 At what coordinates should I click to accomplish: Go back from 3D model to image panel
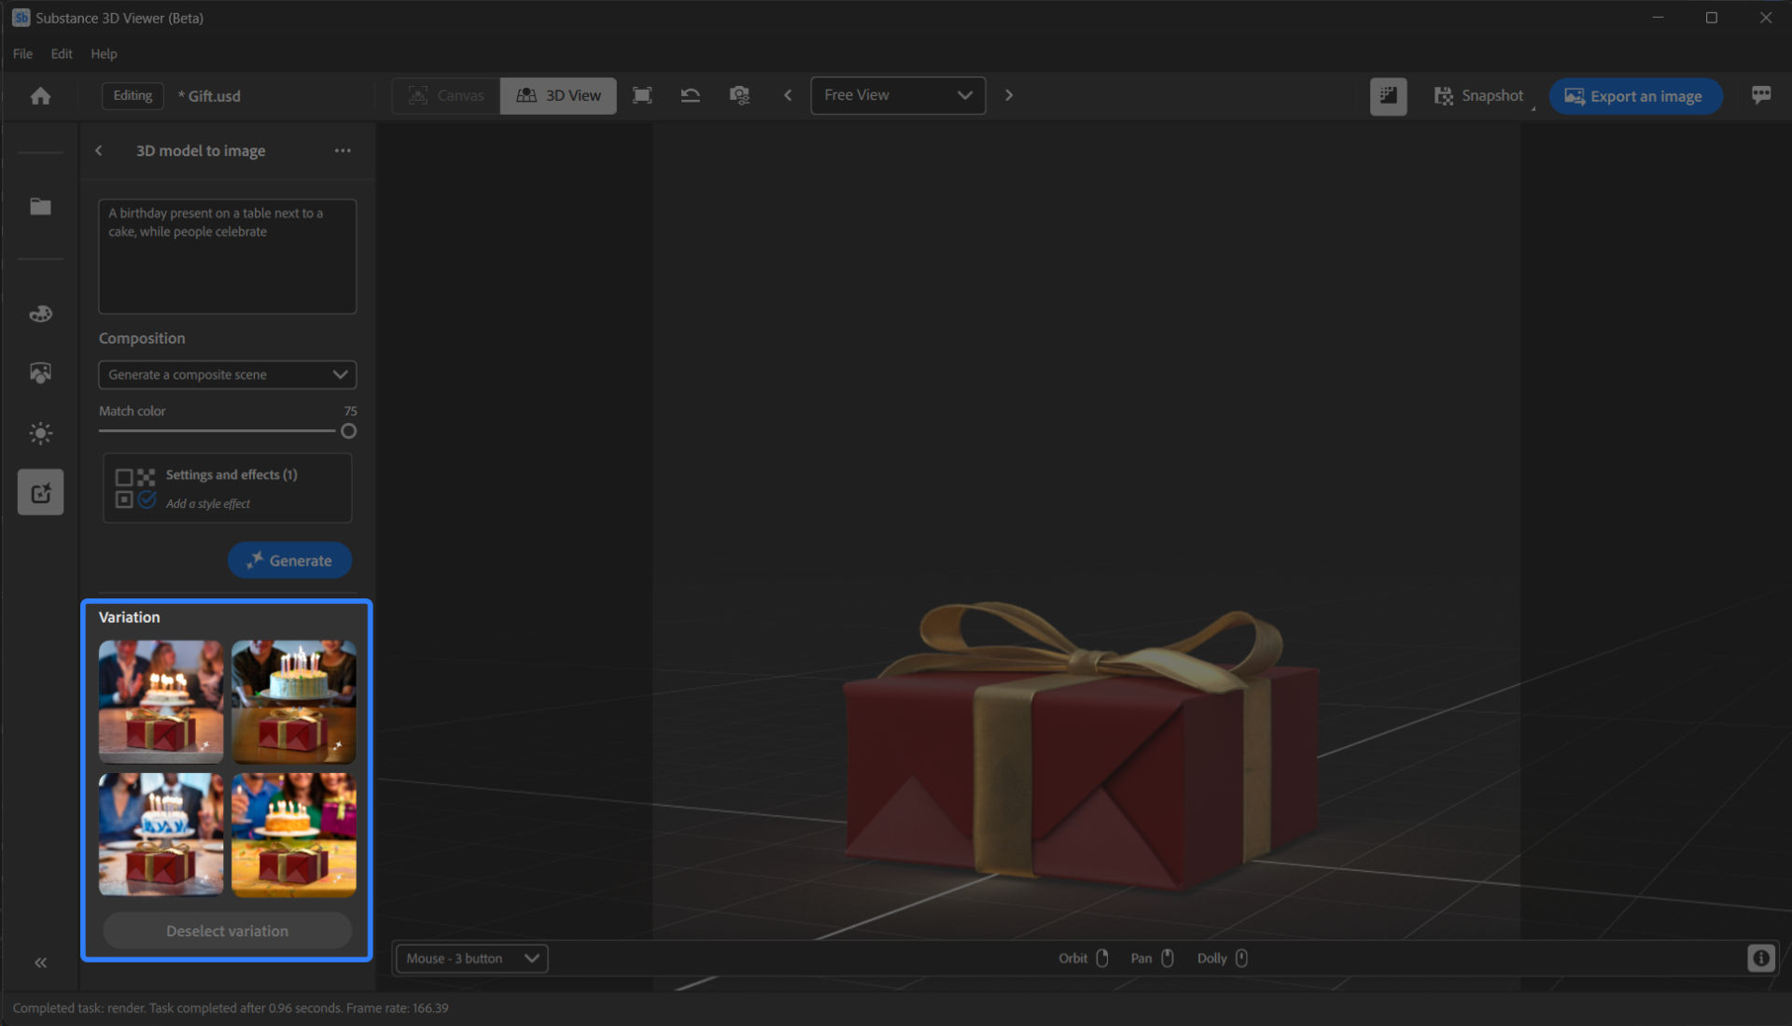coord(99,150)
